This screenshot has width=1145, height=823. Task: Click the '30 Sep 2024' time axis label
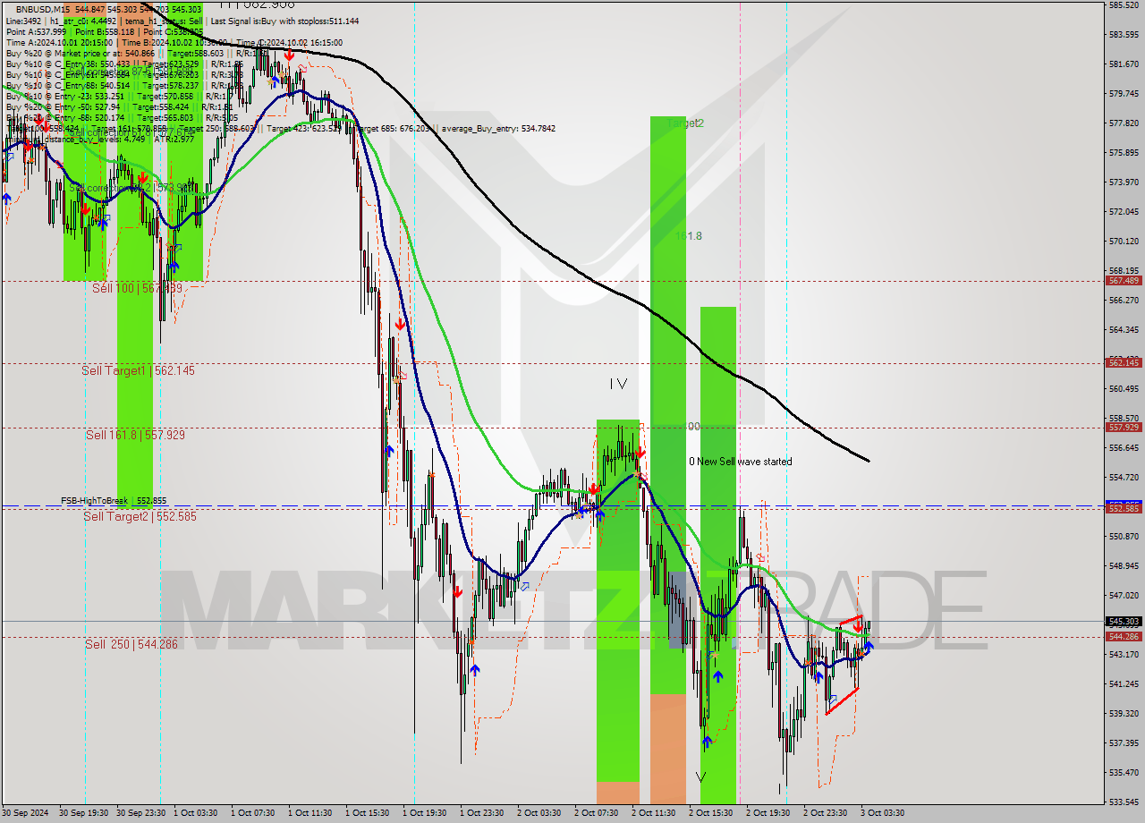pos(27,813)
